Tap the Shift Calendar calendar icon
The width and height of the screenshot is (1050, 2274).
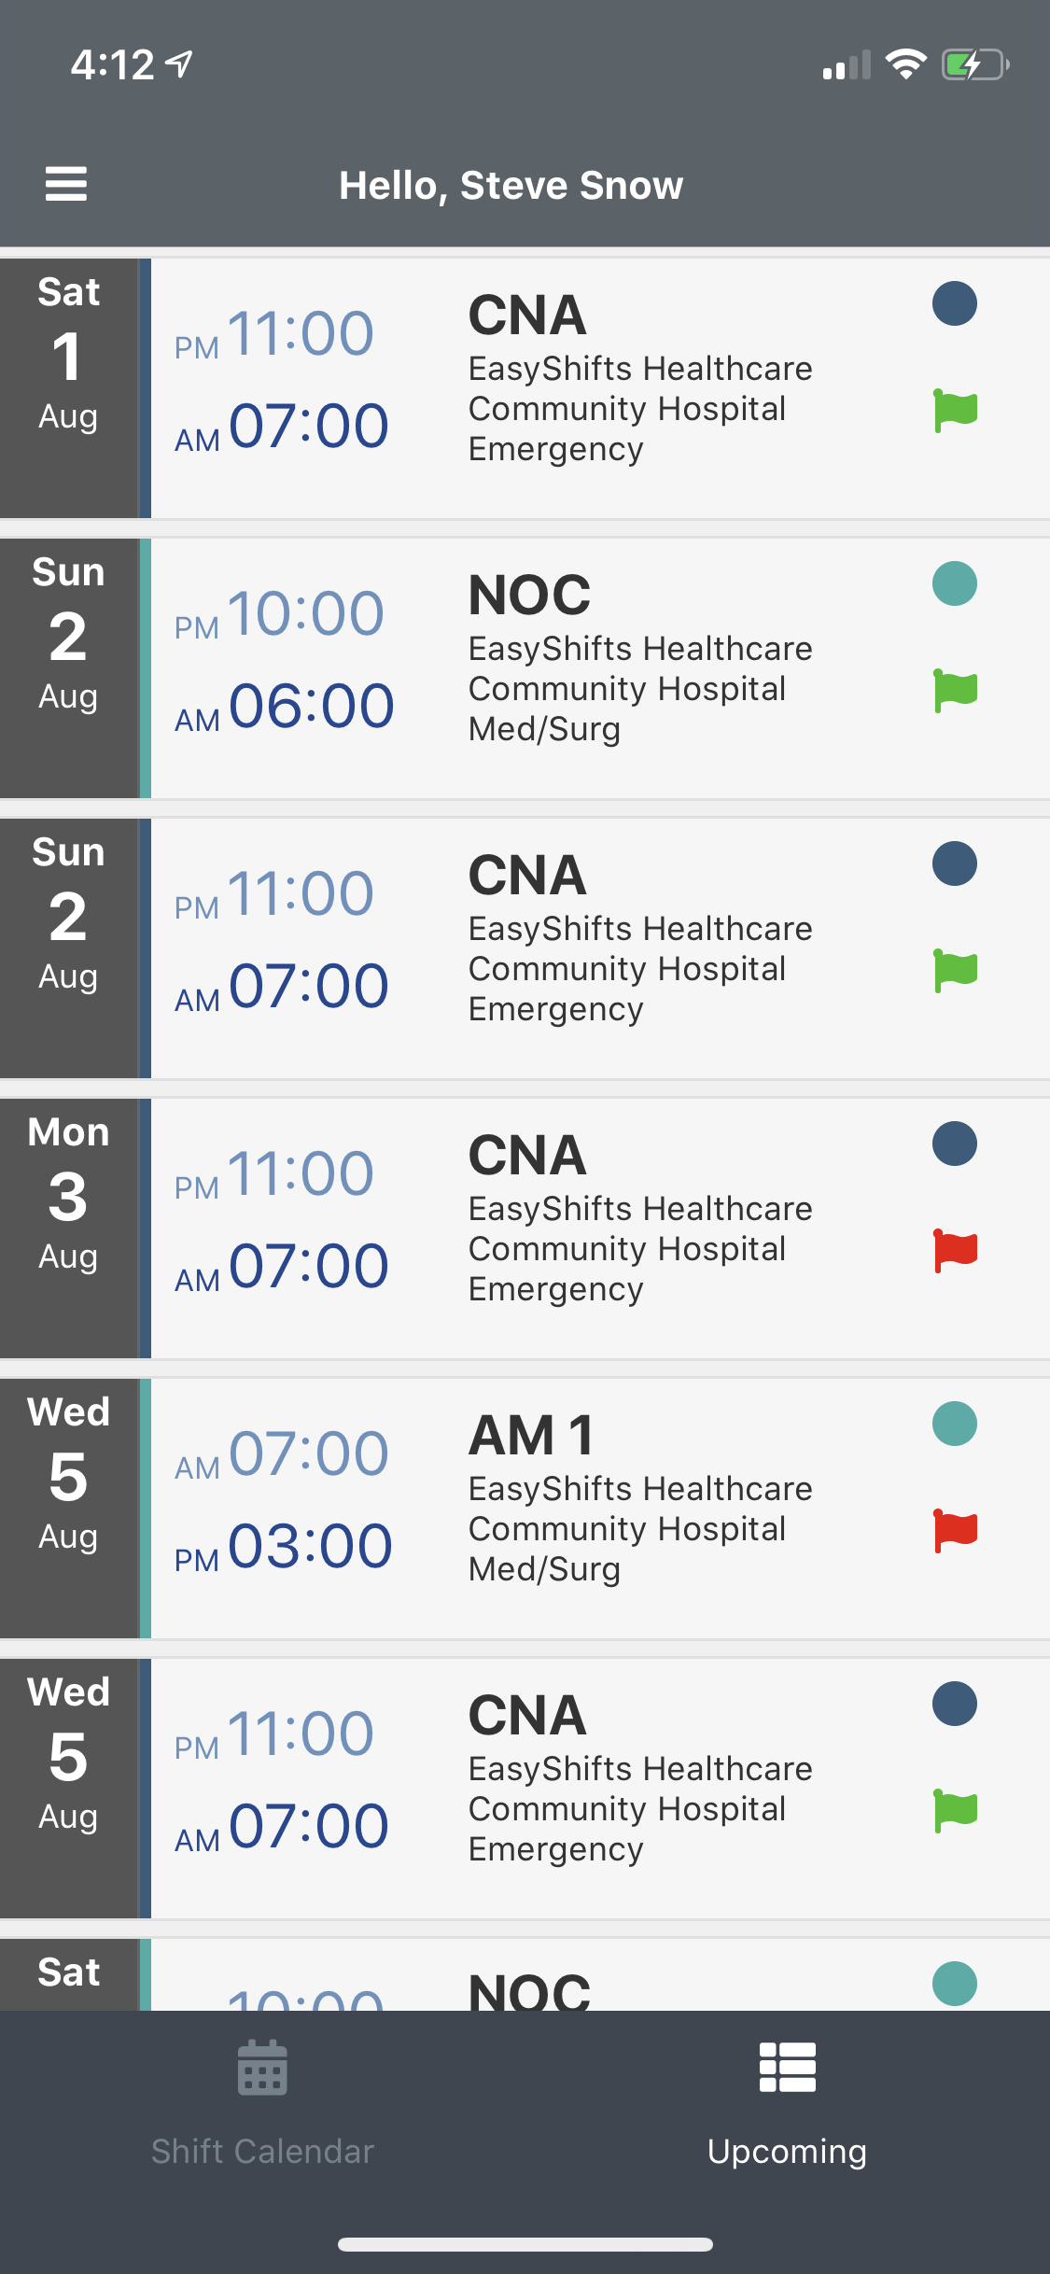tap(262, 2069)
